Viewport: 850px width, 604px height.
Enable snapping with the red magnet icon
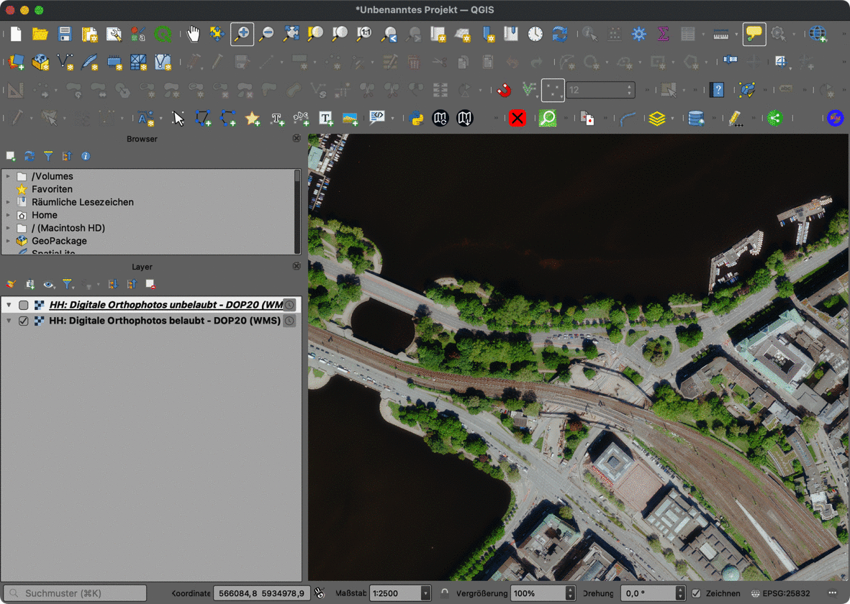point(504,90)
